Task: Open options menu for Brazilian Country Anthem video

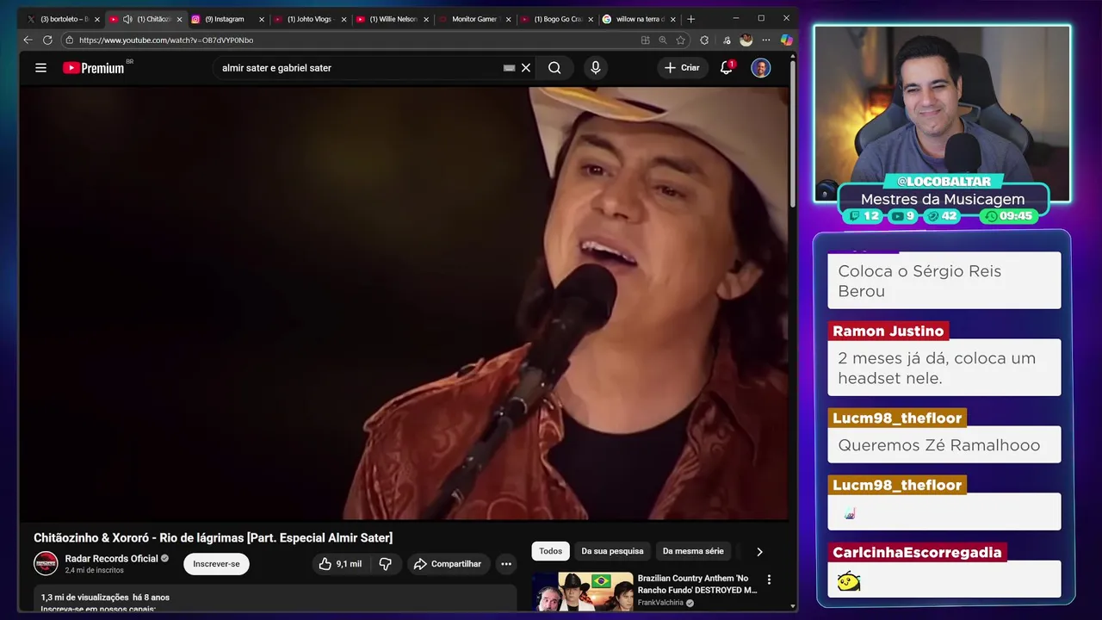Action: (x=769, y=580)
